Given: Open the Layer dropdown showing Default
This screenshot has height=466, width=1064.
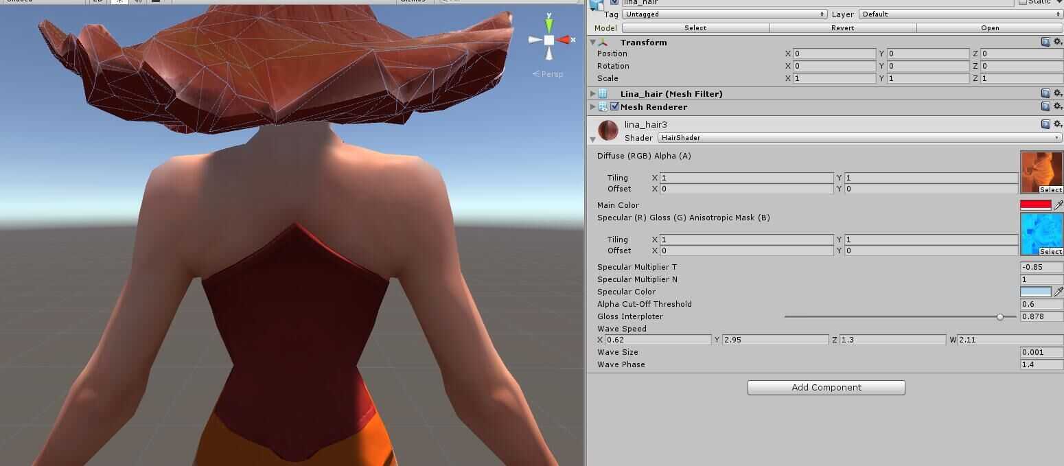Looking at the screenshot, I should coord(961,14).
